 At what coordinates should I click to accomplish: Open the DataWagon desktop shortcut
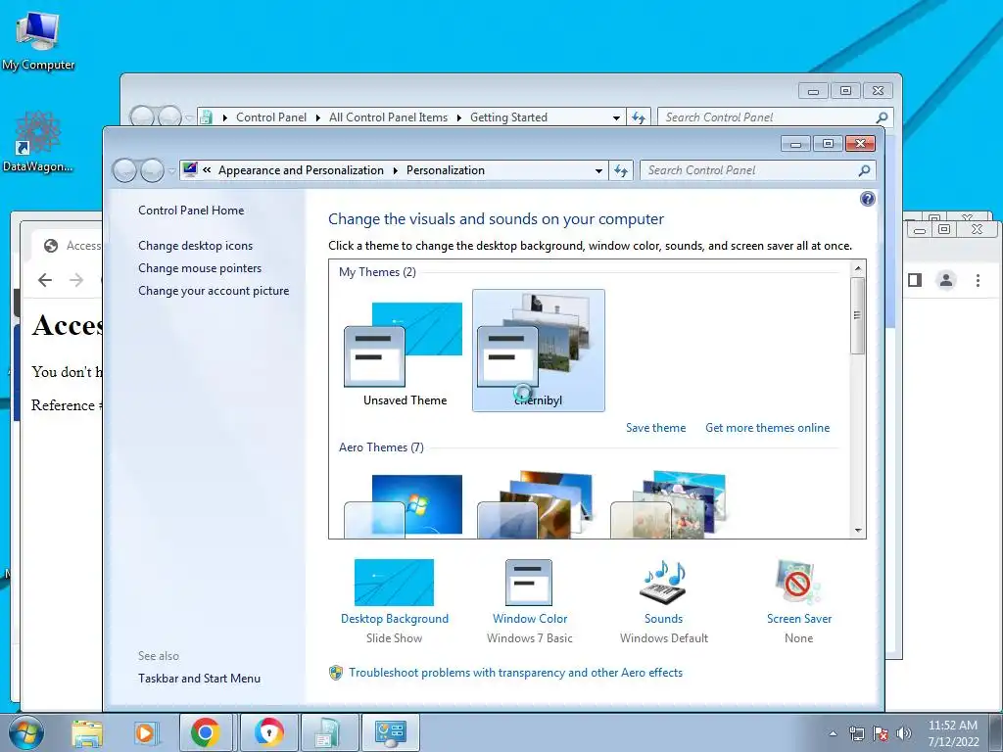(x=38, y=141)
